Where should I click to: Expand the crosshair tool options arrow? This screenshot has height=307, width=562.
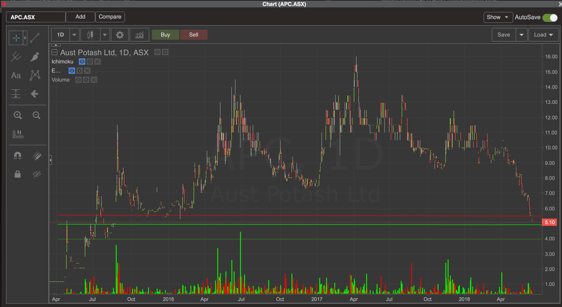[25, 38]
